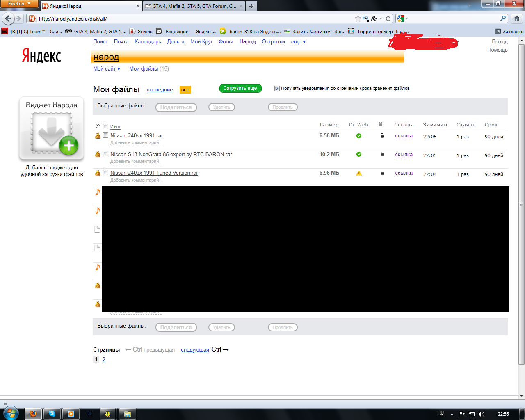Viewport: 525px width, 420px height.
Task: Open Почта in Yandex top menu
Action: tap(121, 42)
